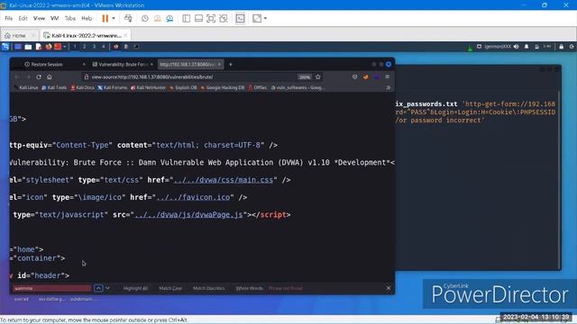The width and height of the screenshot is (577, 324).
Task: Launch the text editor from Kali panel
Action: [x=38, y=47]
